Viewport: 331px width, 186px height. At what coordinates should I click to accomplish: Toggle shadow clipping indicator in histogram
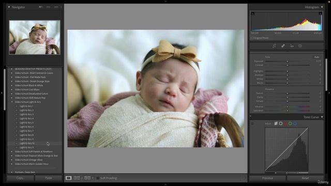pos(253,13)
